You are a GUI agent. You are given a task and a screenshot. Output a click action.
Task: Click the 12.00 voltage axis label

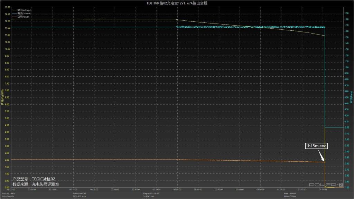pos(8,21)
